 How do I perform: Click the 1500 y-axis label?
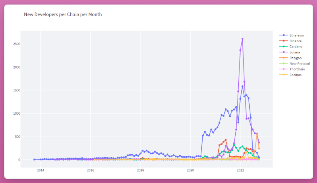click(17, 91)
